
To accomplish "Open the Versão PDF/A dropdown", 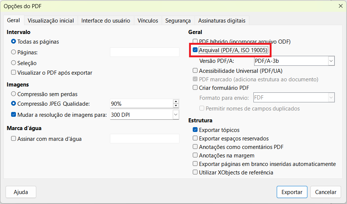I will 331,61.
